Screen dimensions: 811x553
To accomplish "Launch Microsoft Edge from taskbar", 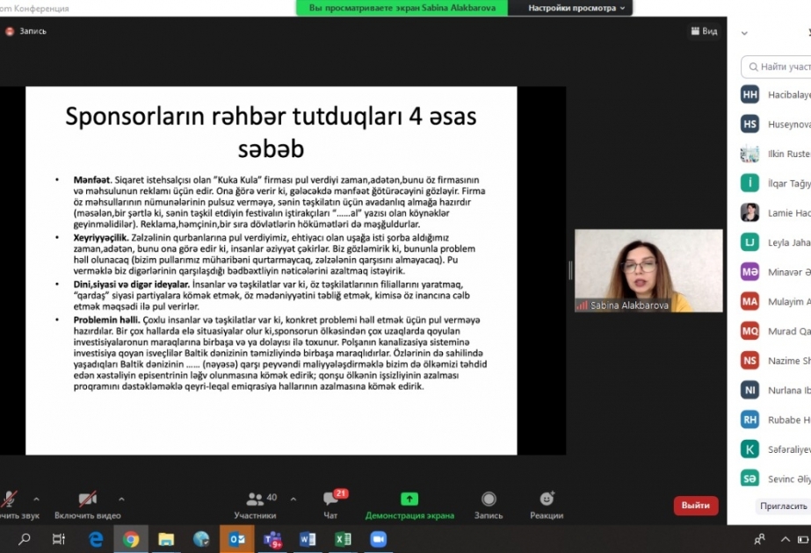I will [96, 540].
